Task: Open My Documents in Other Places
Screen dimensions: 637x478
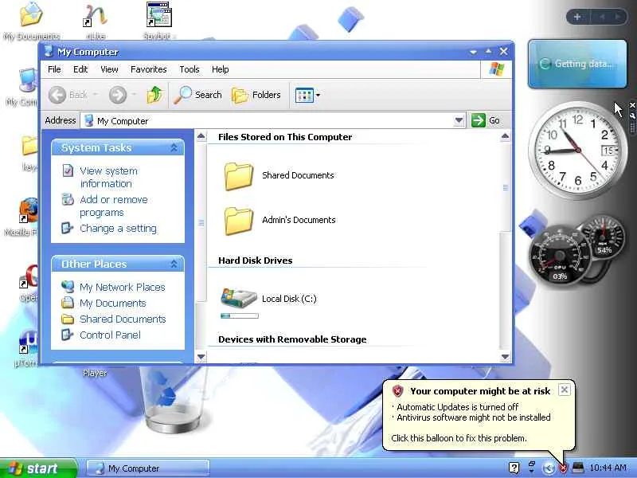Action: tap(112, 304)
